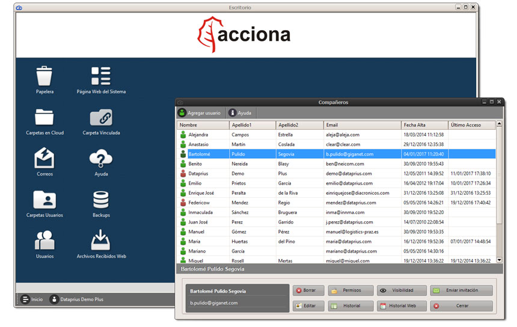Click the green user icon beside Anastasio
The width and height of the screenshot is (517, 327).
pyautogui.click(x=183, y=144)
